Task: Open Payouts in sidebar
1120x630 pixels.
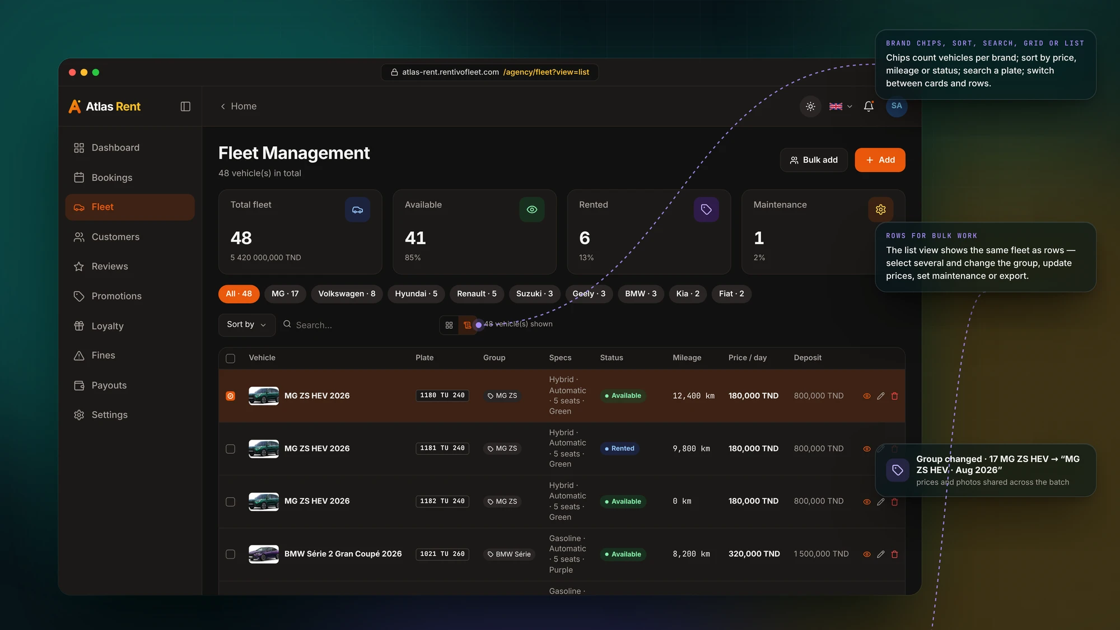Action: point(130,385)
